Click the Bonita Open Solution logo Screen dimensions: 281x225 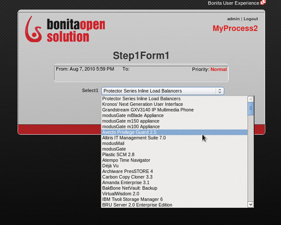tap(65, 29)
